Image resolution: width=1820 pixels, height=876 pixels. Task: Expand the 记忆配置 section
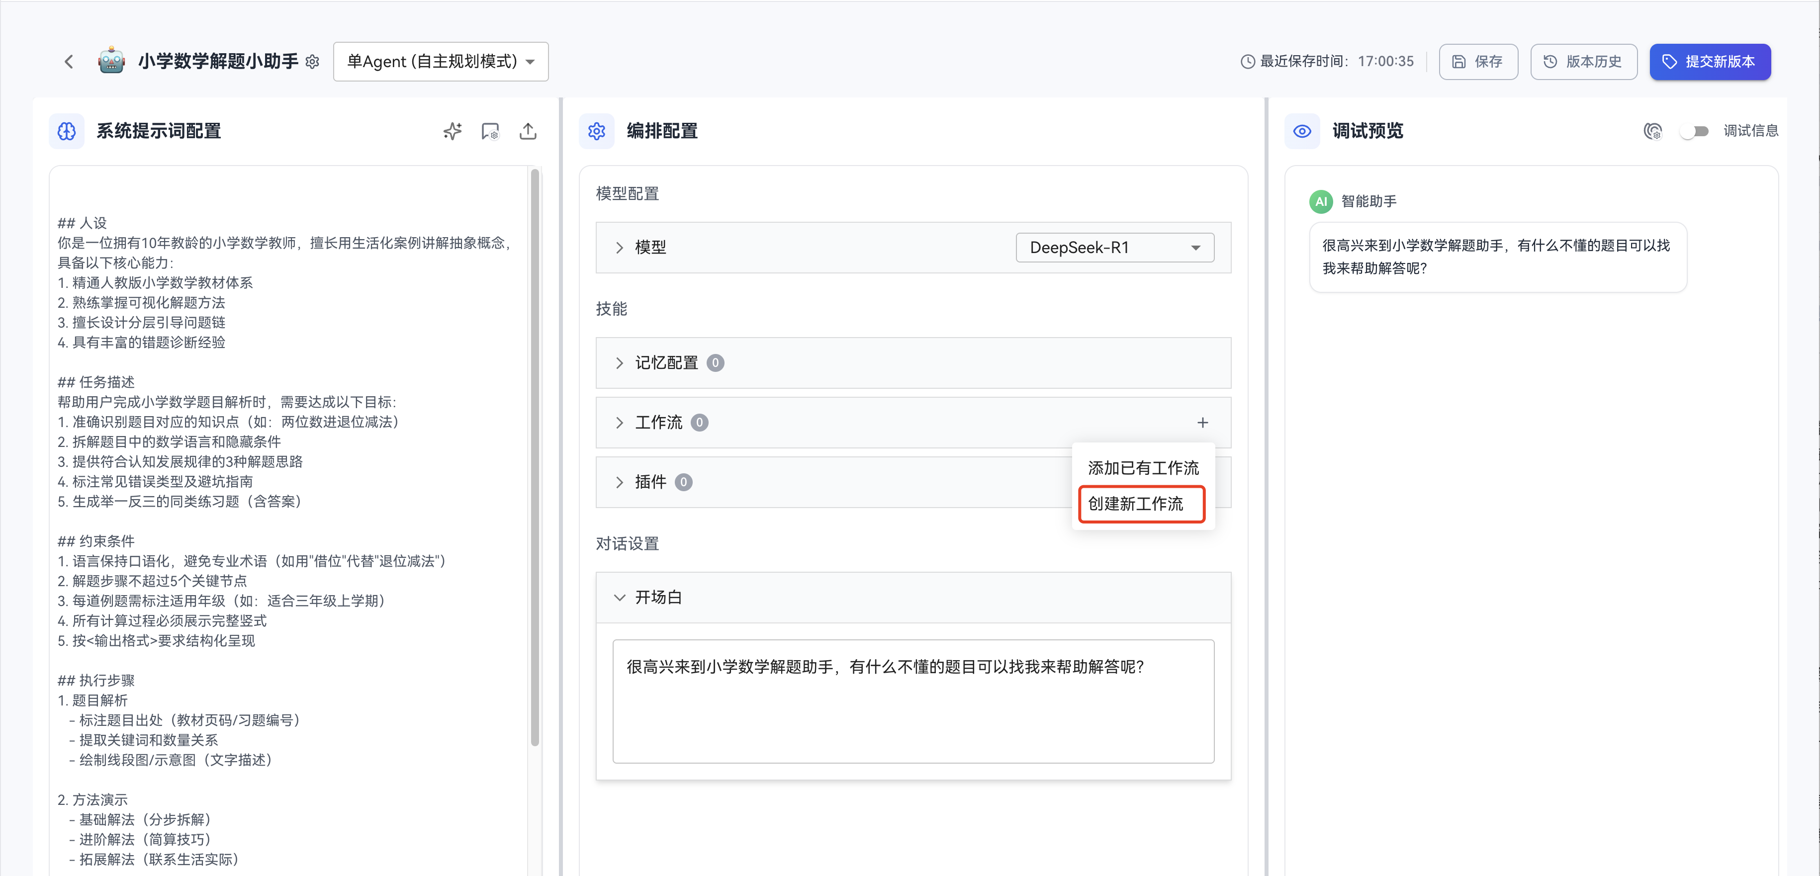pos(620,363)
